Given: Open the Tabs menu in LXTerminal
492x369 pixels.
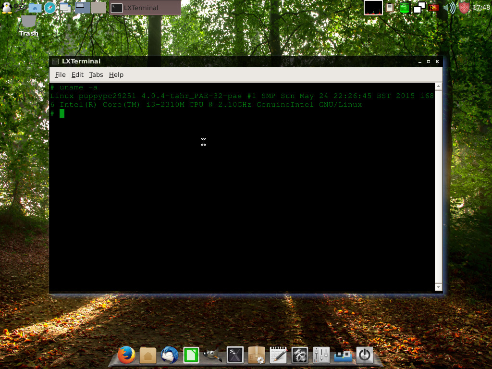Looking at the screenshot, I should (x=96, y=74).
